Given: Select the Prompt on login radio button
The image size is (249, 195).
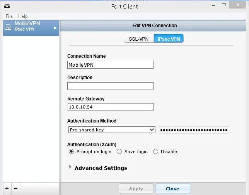Looking at the screenshot, I should pos(71,152).
